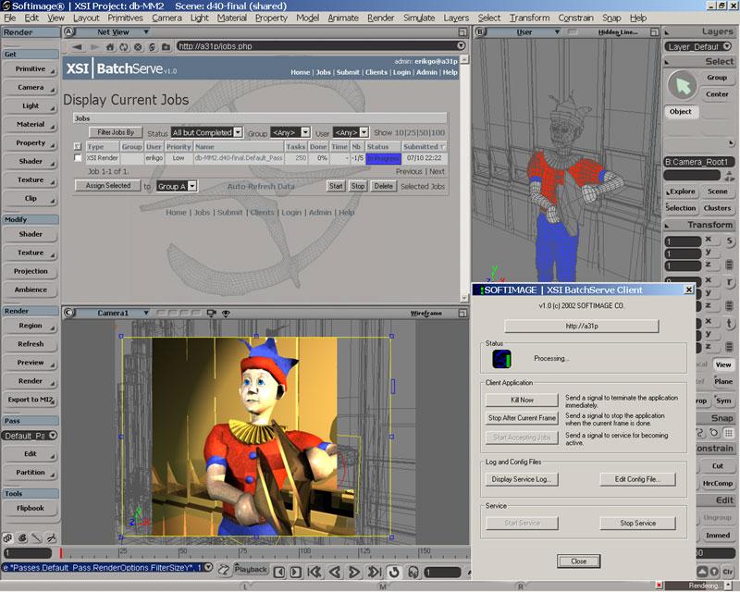This screenshot has width=740, height=592.
Task: Toggle the select-all jobs header checkbox
Action: coord(78,146)
